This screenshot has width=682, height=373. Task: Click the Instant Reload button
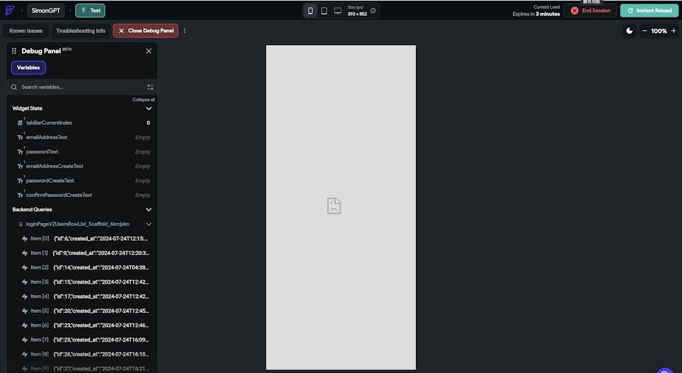tap(649, 10)
